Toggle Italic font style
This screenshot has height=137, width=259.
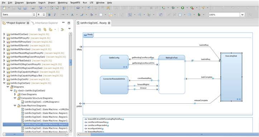coord(55,15)
